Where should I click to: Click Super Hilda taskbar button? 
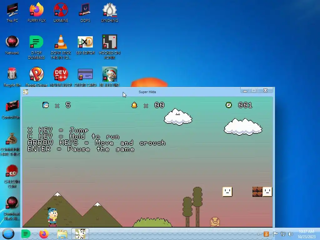pos(80,234)
